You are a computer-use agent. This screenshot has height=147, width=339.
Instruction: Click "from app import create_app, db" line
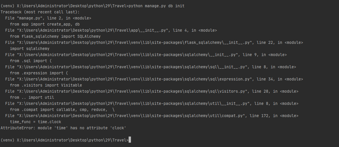tap(45, 24)
